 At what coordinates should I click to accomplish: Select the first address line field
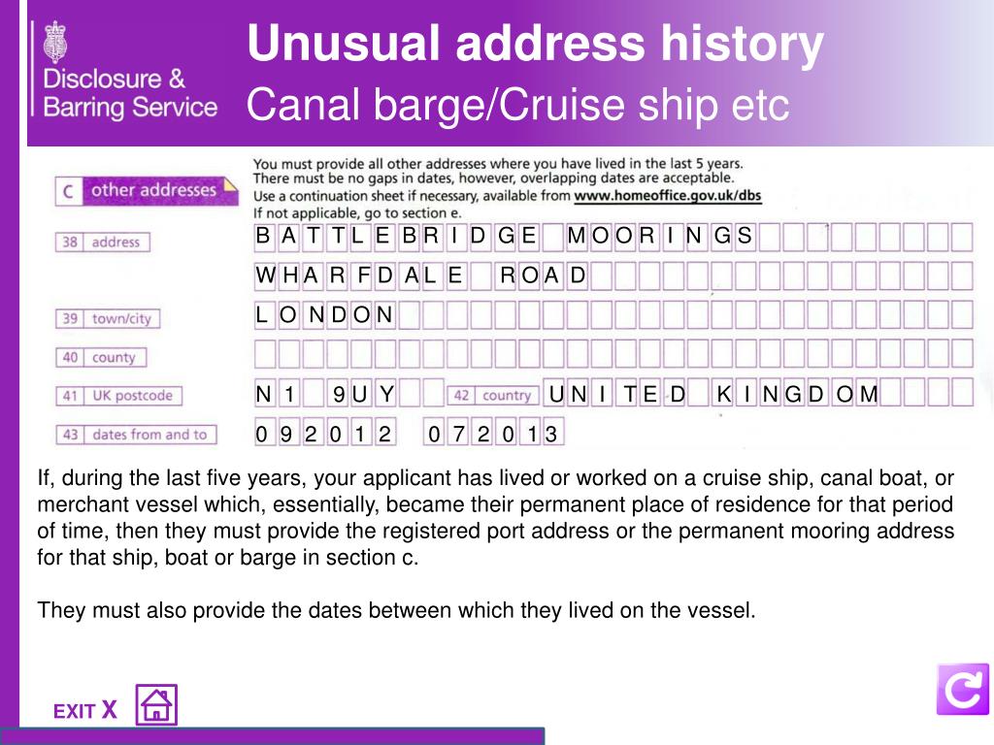(x=613, y=237)
